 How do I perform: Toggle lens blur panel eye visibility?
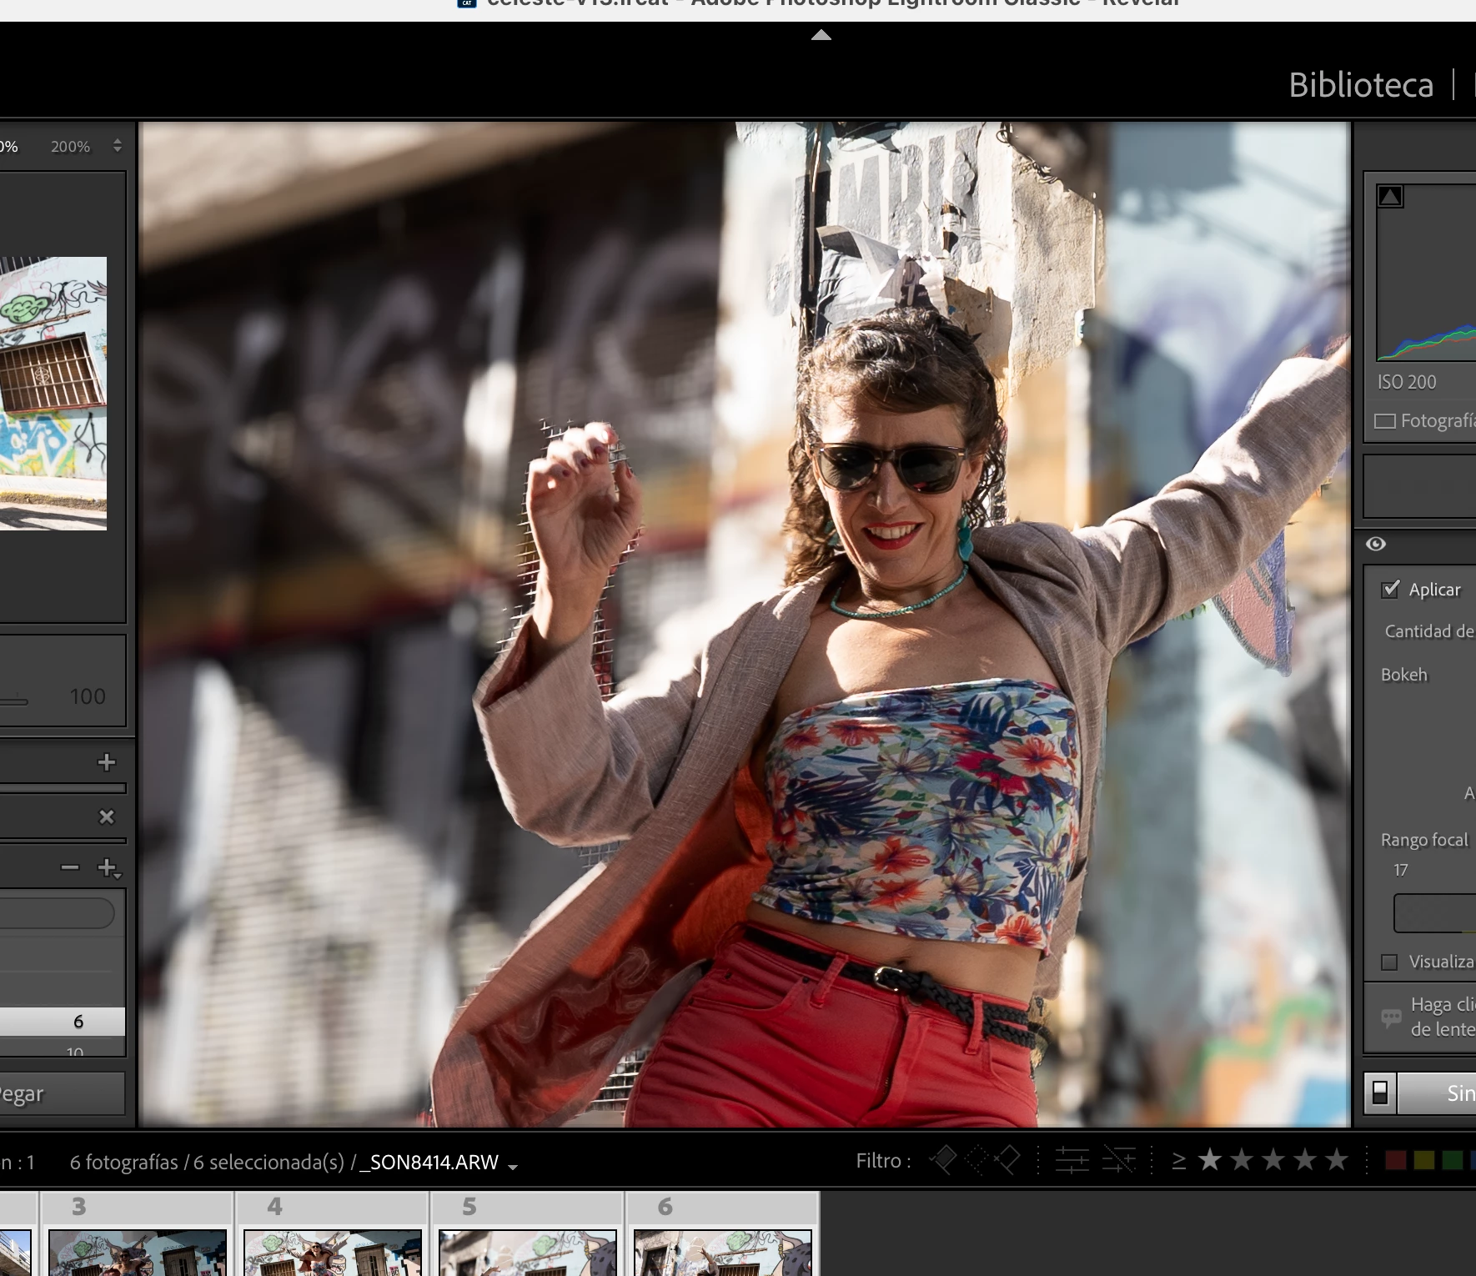click(x=1376, y=544)
